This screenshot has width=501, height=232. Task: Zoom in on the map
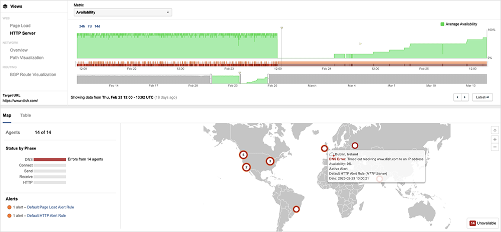495,139
